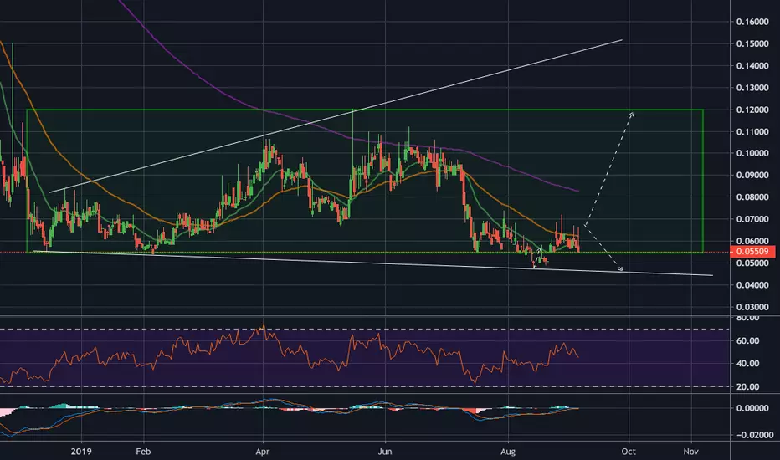The width and height of the screenshot is (780, 460).
Task: Click the 0.11000 price axis label
Action: [752, 132]
